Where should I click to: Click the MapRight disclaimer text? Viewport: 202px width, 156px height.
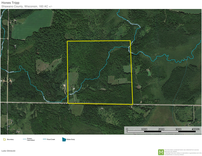(x=182, y=152)
